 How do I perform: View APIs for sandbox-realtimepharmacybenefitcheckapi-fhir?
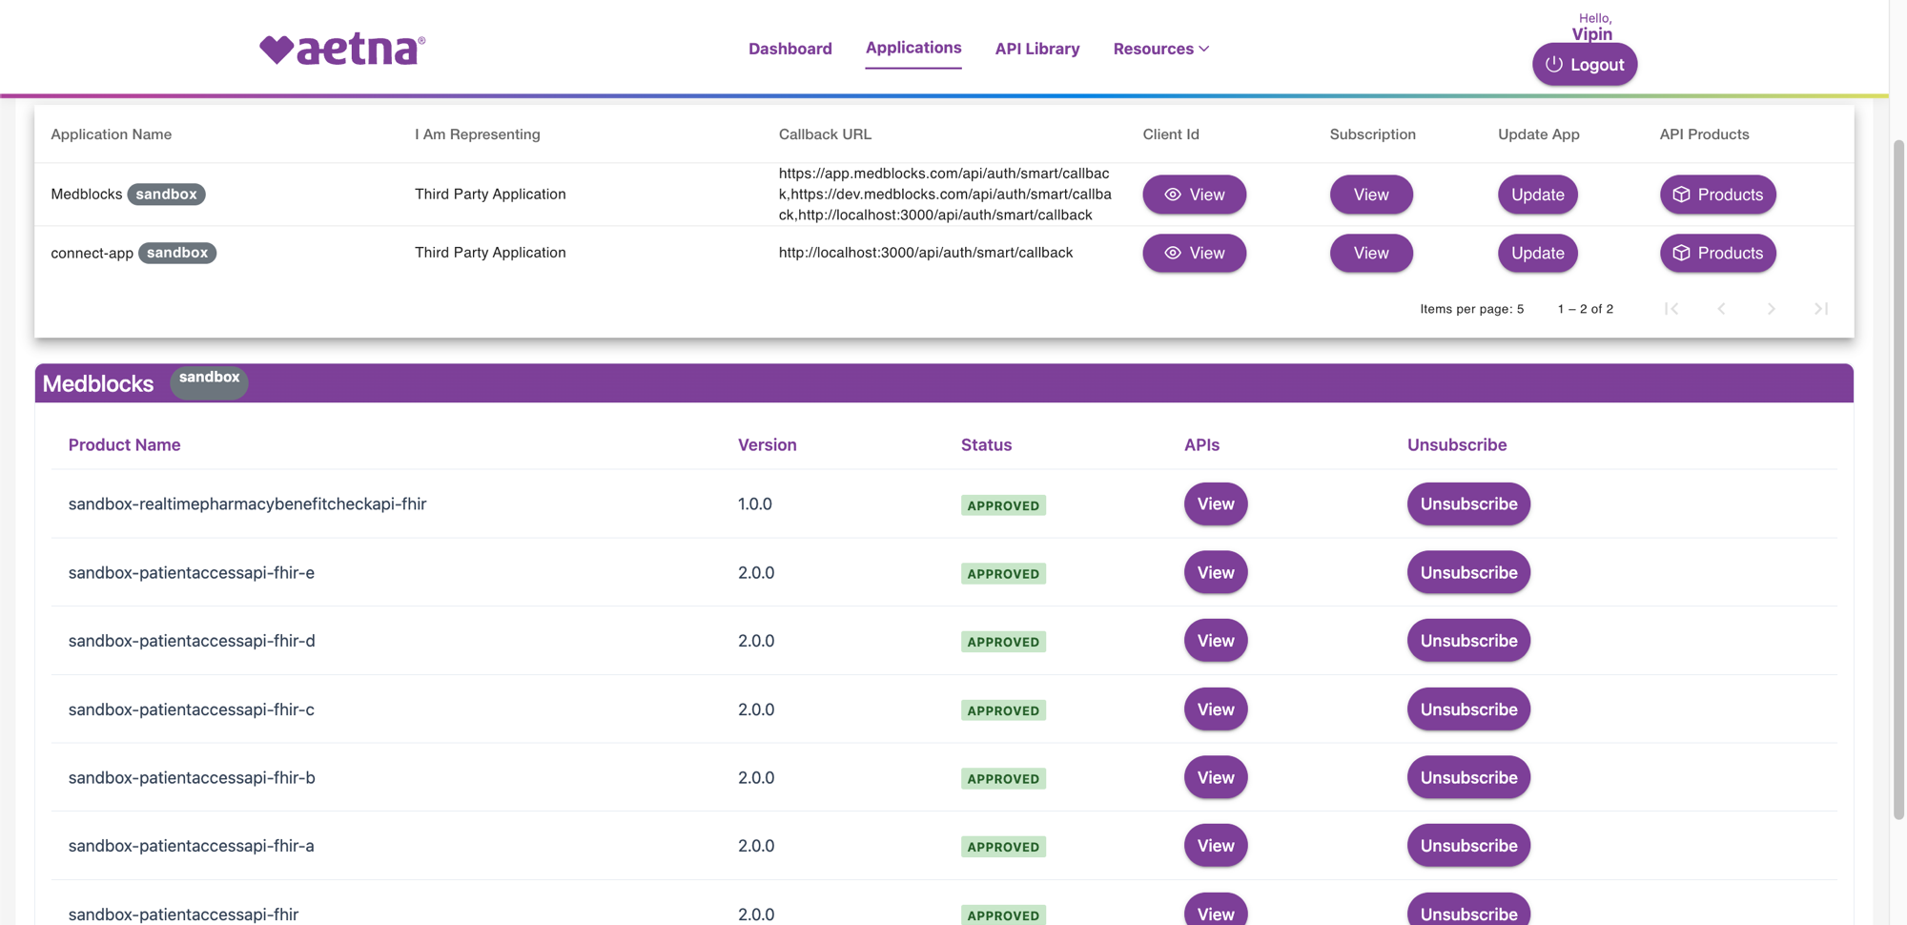pyautogui.click(x=1215, y=504)
